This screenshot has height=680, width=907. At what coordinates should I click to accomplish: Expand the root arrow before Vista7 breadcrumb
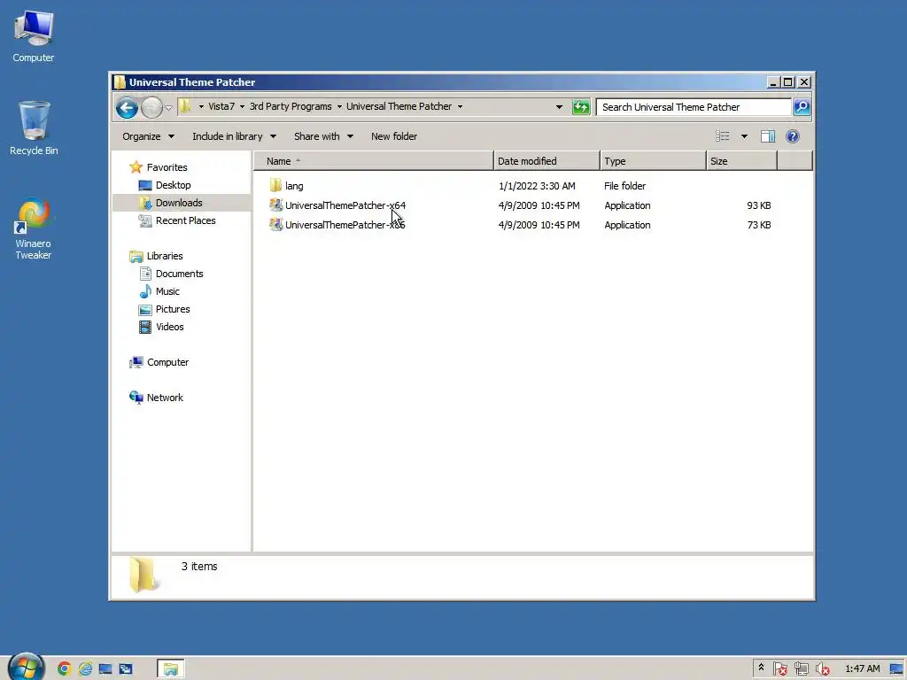coord(201,107)
